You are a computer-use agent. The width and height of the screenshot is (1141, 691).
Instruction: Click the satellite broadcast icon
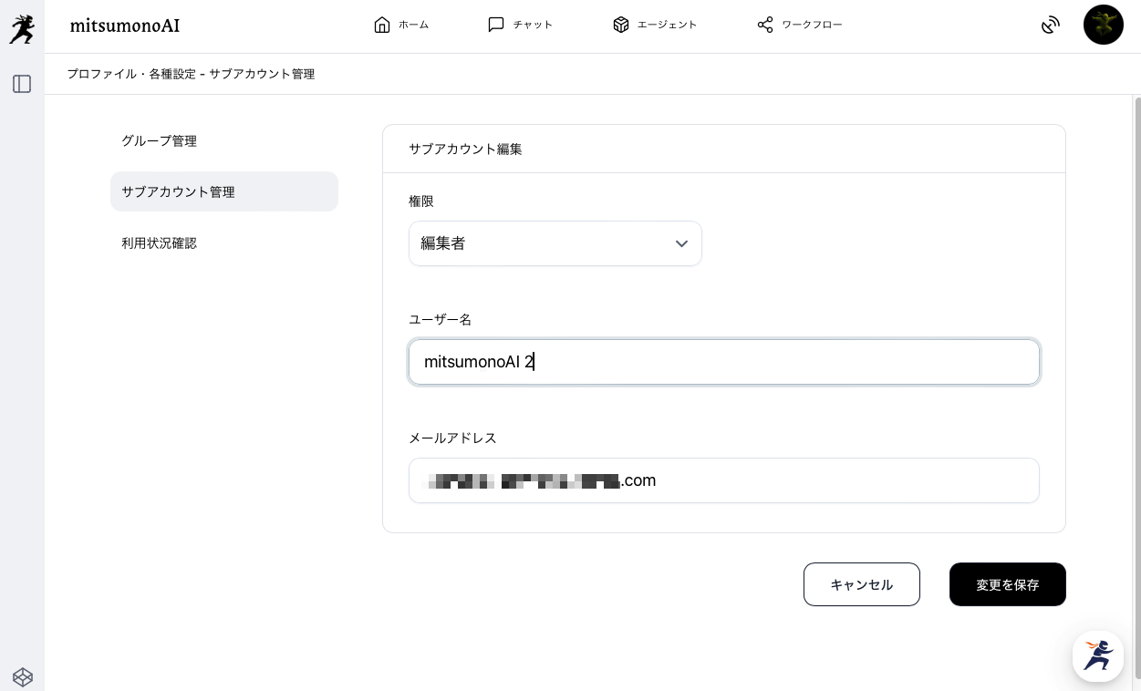[1051, 25]
